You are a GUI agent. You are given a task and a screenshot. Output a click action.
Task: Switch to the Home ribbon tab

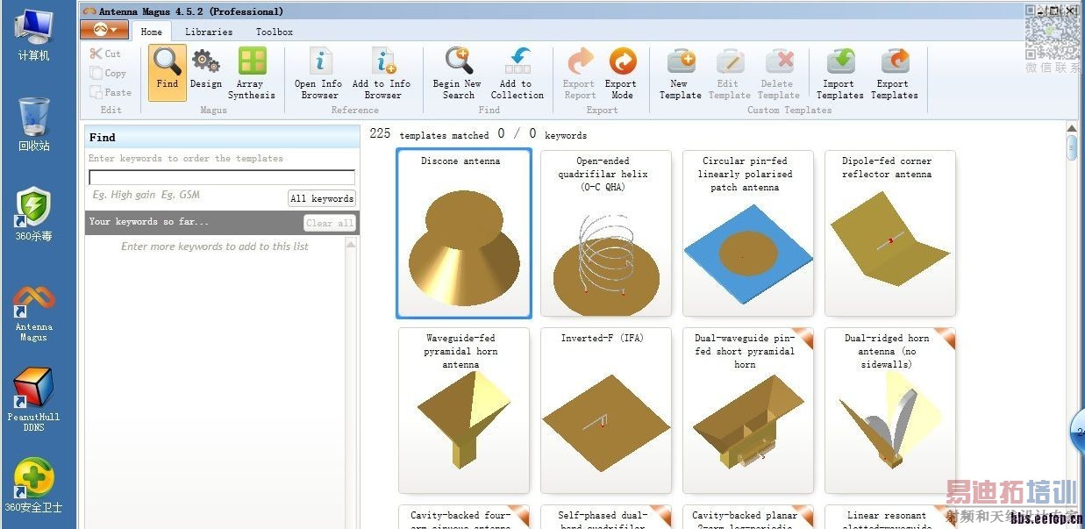click(152, 32)
